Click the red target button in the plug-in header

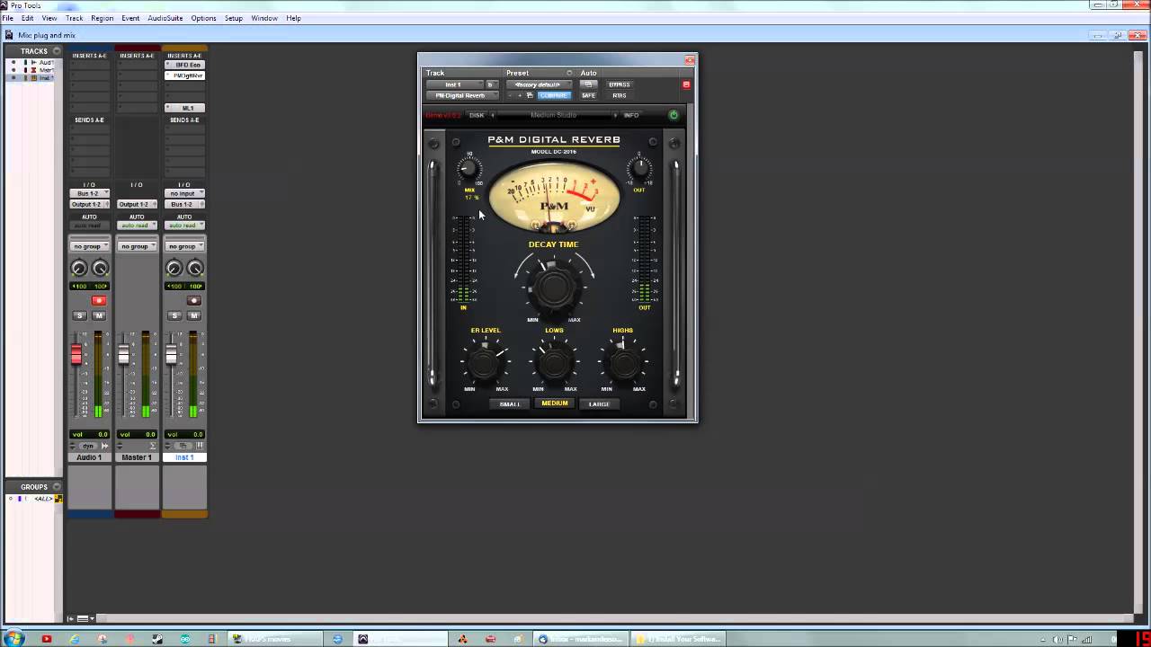[686, 84]
